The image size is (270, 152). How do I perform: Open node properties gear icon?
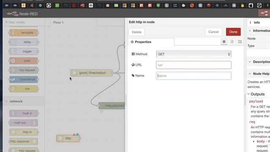[x=224, y=41]
